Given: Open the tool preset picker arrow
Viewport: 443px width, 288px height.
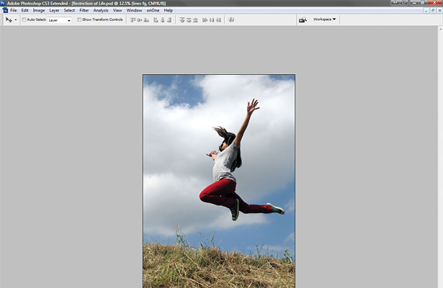Looking at the screenshot, I should pos(16,20).
